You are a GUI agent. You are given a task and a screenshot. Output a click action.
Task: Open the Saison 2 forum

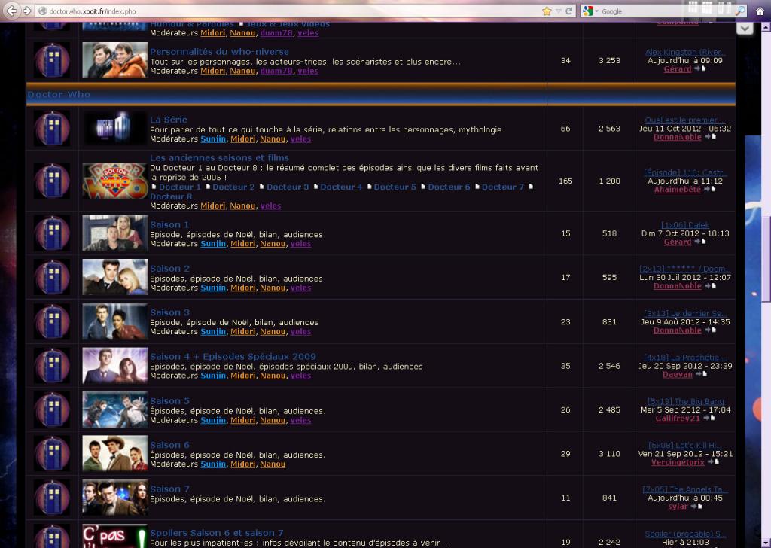[x=169, y=268]
